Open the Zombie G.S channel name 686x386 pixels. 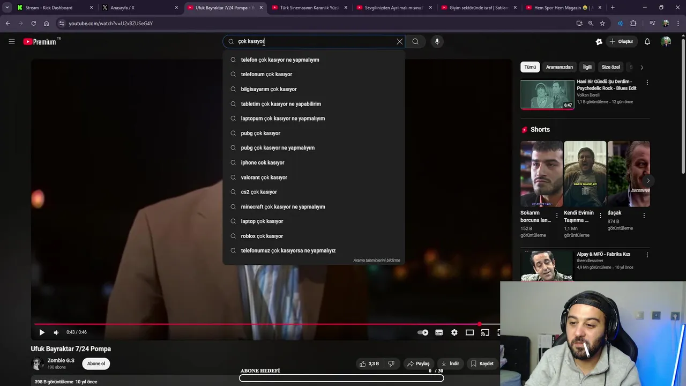(x=61, y=360)
